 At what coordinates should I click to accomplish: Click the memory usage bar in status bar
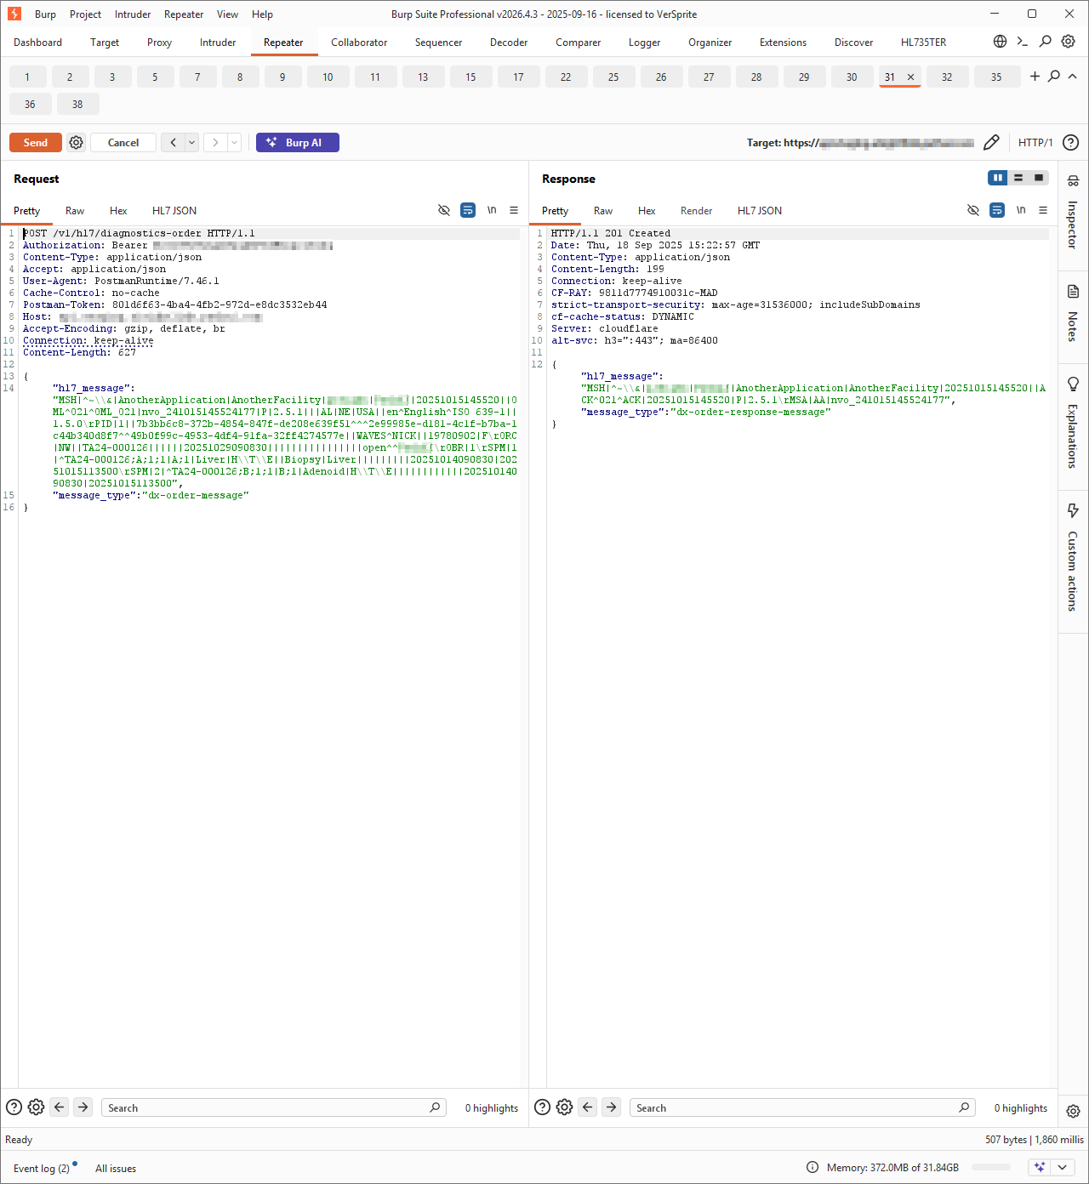[991, 1168]
